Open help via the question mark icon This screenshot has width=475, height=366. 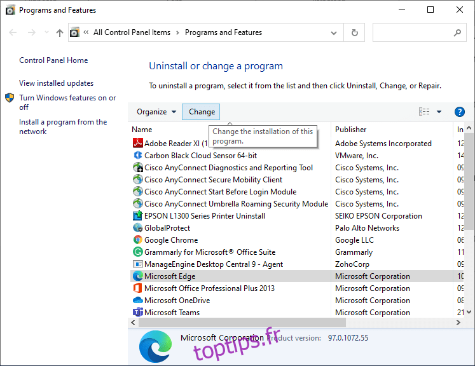click(460, 112)
